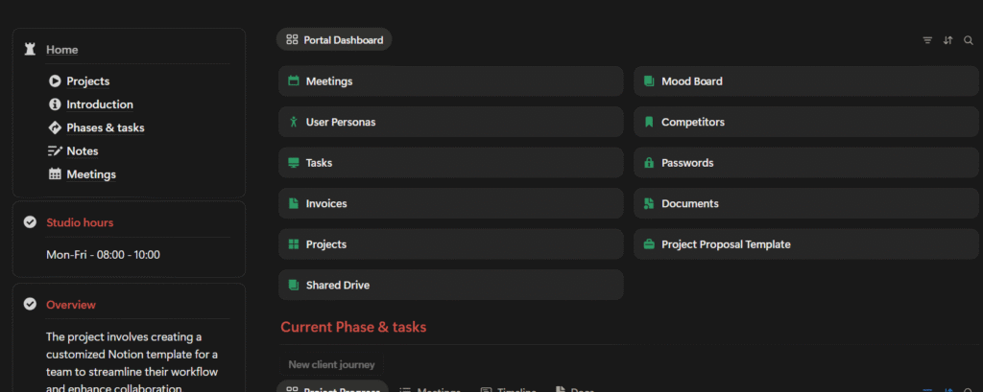Viewport: 983px width, 392px height.
Task: Click the Mon-Fri - 08:00 - 10:00 text
Action: (103, 255)
